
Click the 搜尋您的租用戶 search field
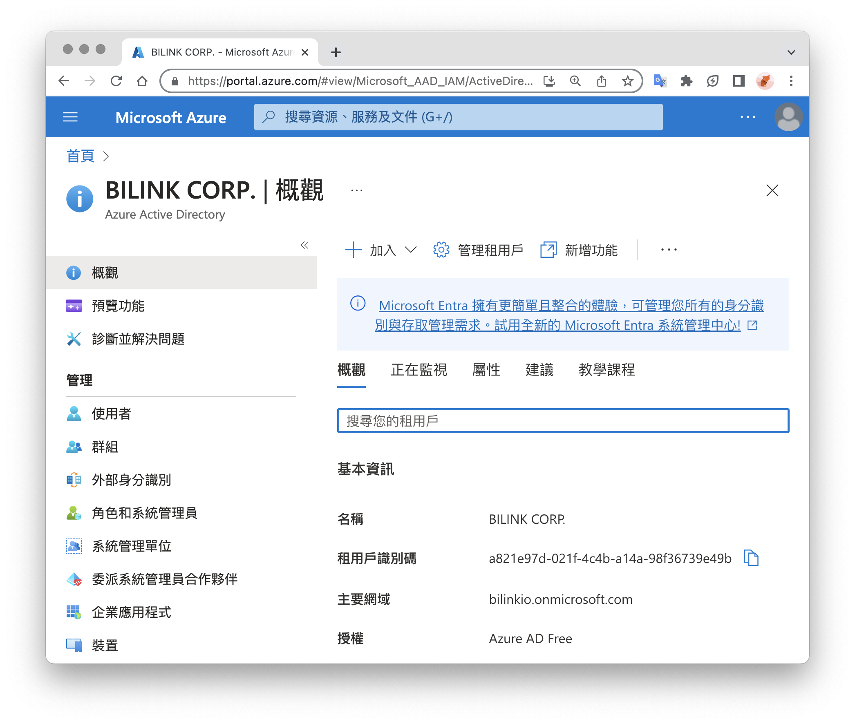[x=562, y=421]
